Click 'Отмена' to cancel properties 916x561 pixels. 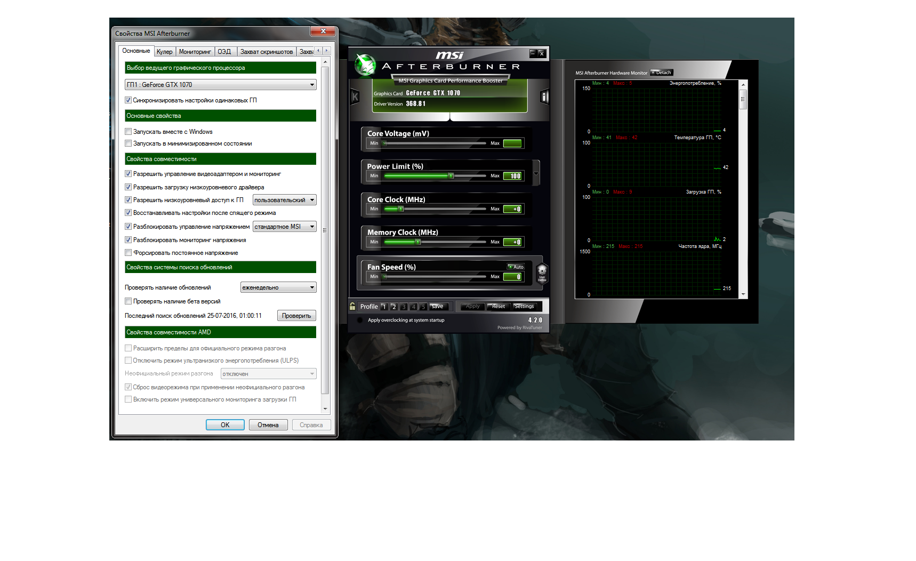pyautogui.click(x=268, y=425)
